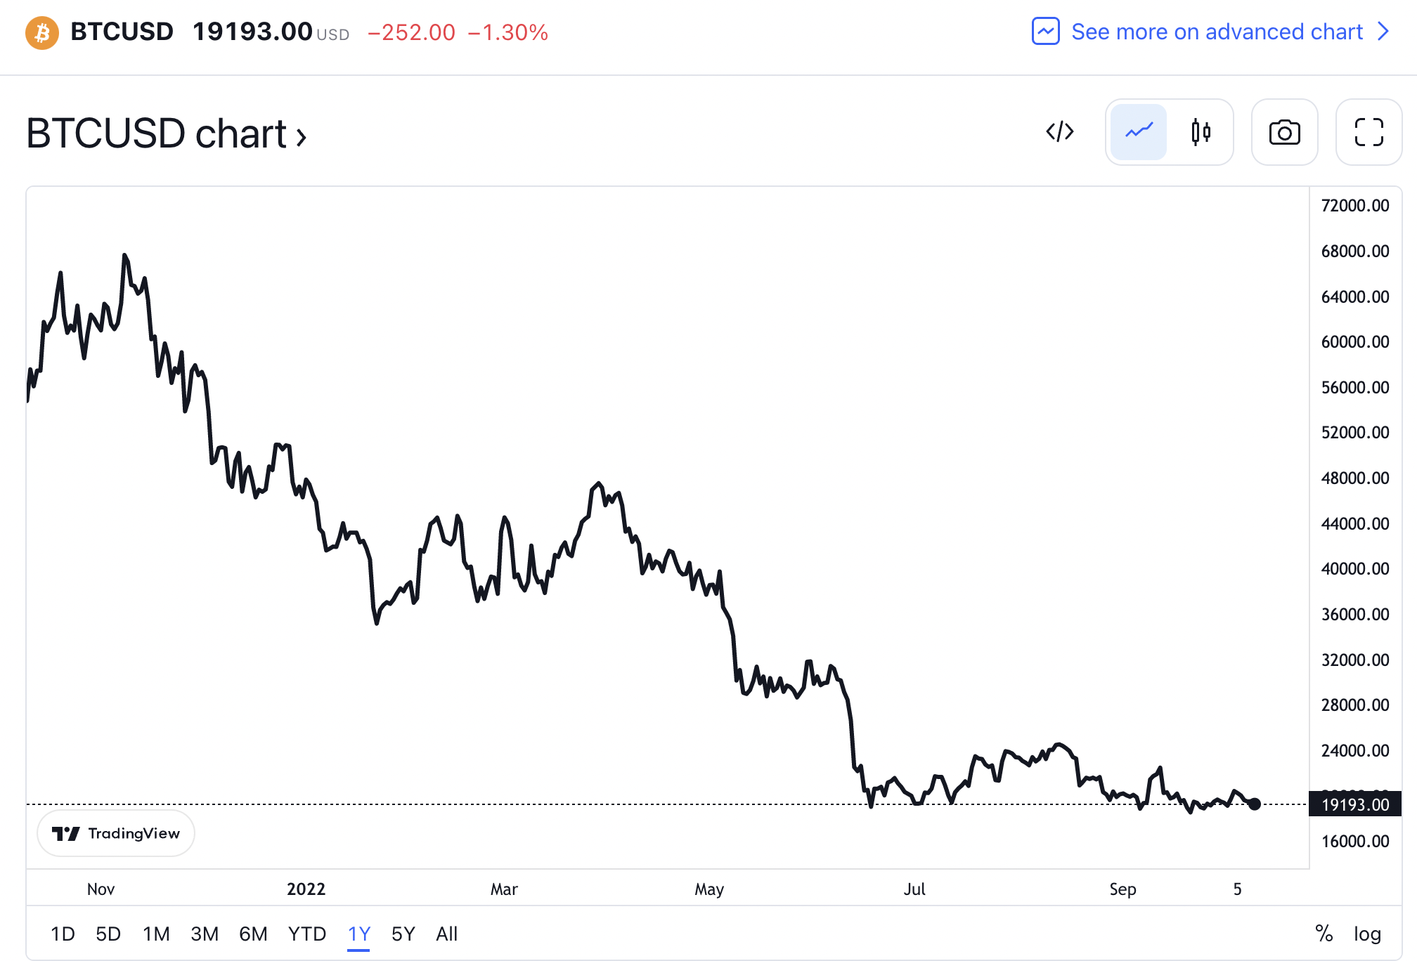Switch to candlestick chart style
Viewport: 1417px width, 961px height.
1201,132
